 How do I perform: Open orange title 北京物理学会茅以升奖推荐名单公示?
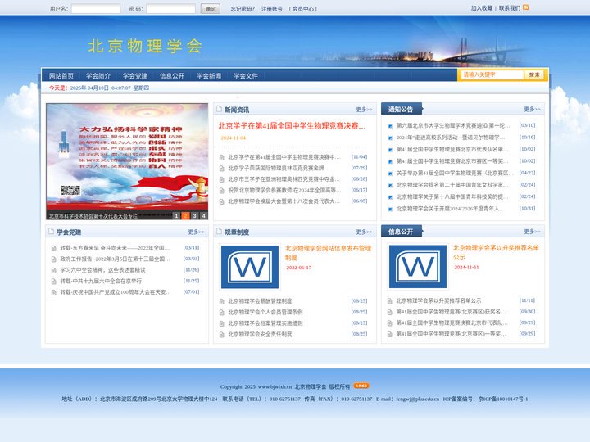tap(496, 253)
